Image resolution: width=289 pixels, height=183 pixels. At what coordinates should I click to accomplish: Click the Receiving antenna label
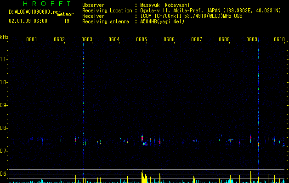click(x=106, y=22)
